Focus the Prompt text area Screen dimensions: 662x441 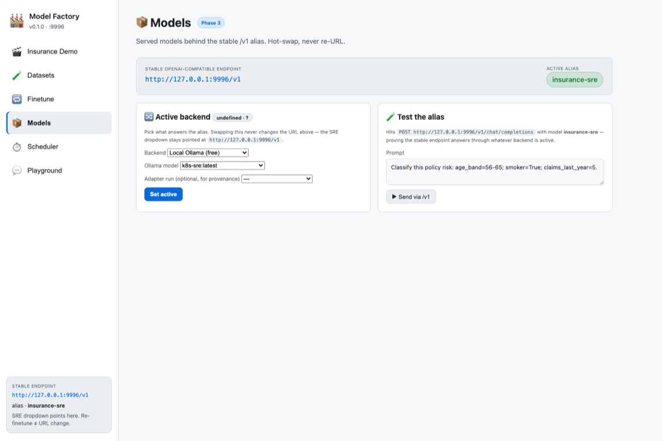[495, 172]
